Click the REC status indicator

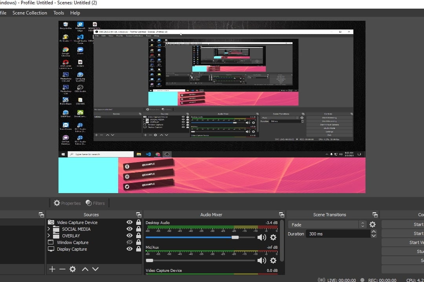tap(362, 280)
